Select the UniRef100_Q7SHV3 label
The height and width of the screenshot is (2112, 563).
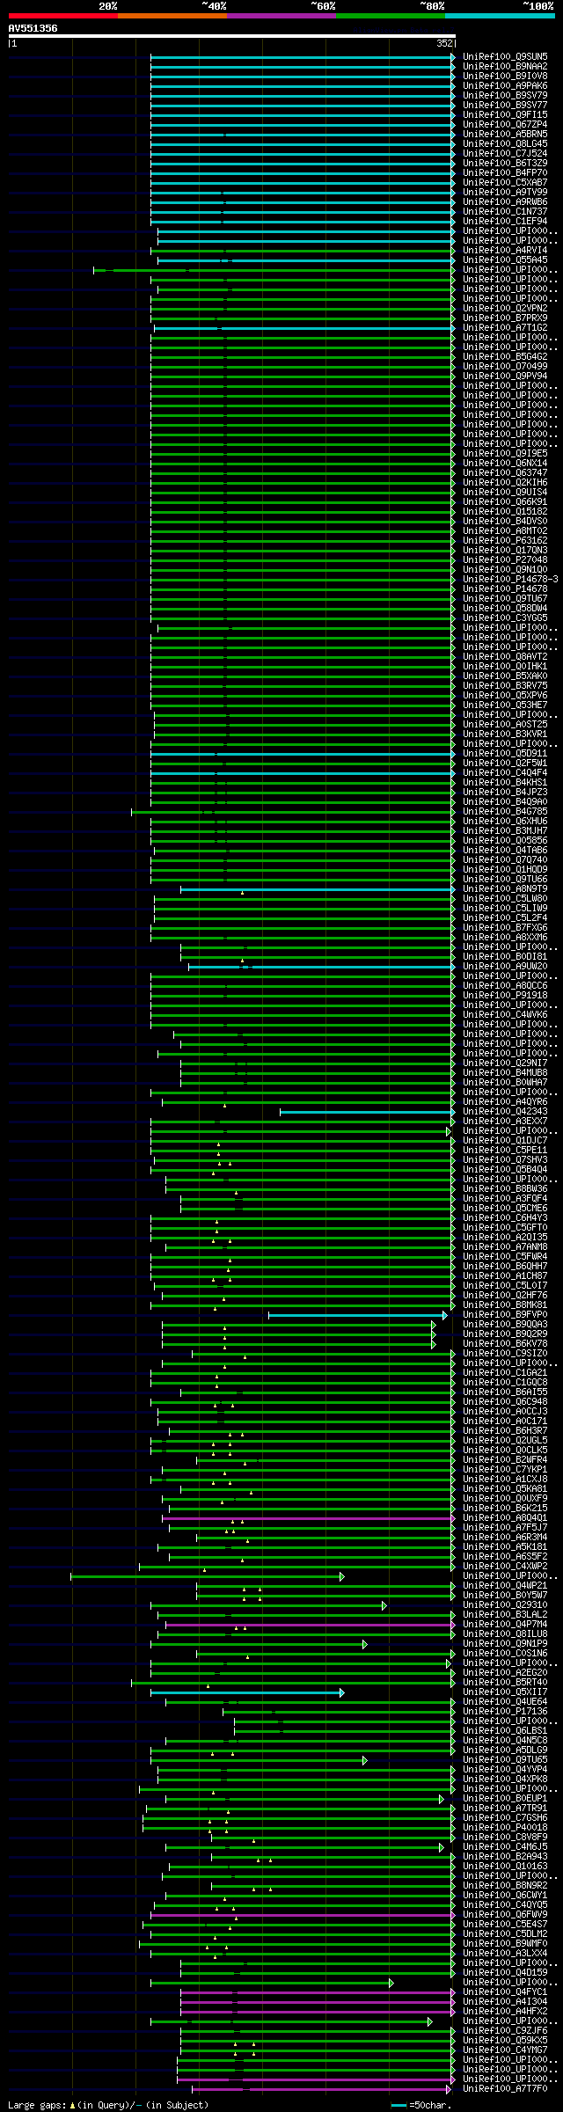click(505, 1160)
